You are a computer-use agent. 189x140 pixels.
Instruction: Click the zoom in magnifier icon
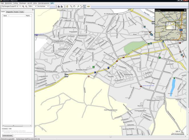[23, 6]
